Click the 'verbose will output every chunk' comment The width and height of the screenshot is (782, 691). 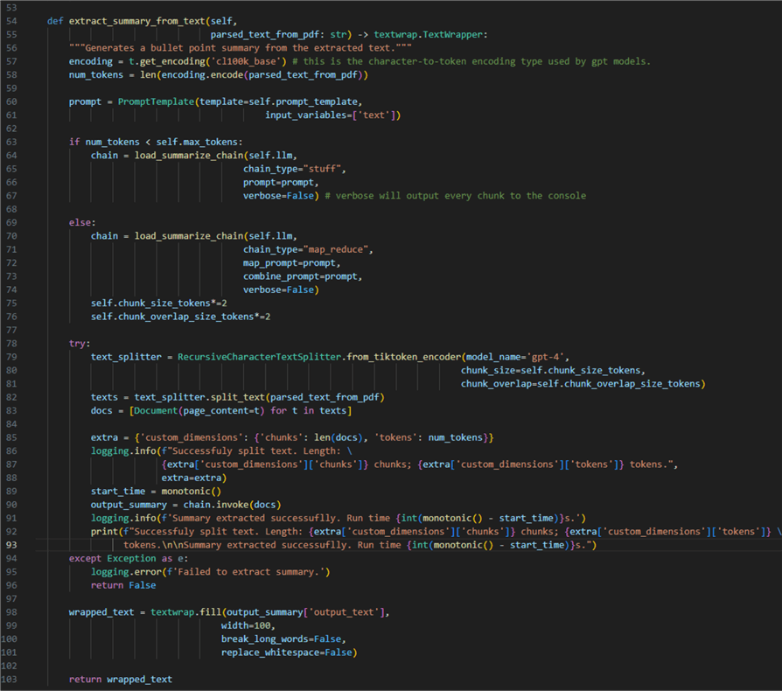tap(456, 196)
